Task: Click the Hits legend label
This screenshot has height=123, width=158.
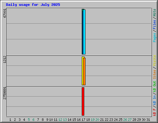Action: [x=154, y=13]
